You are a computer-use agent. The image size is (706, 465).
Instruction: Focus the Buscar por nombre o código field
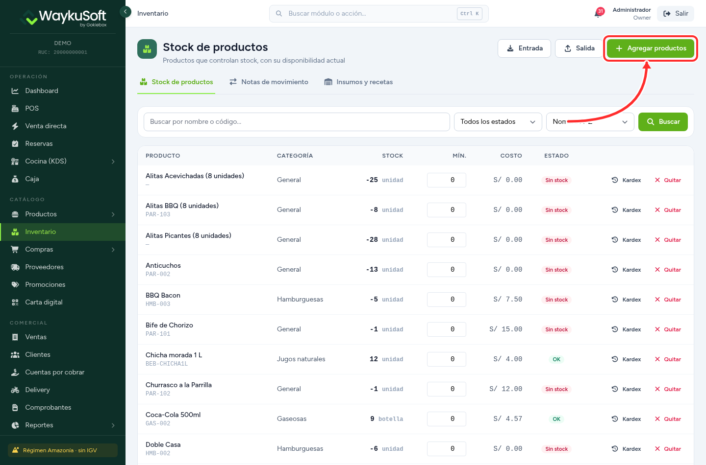(297, 122)
